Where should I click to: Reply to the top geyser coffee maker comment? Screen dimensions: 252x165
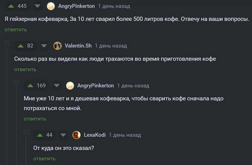tap(15, 30)
